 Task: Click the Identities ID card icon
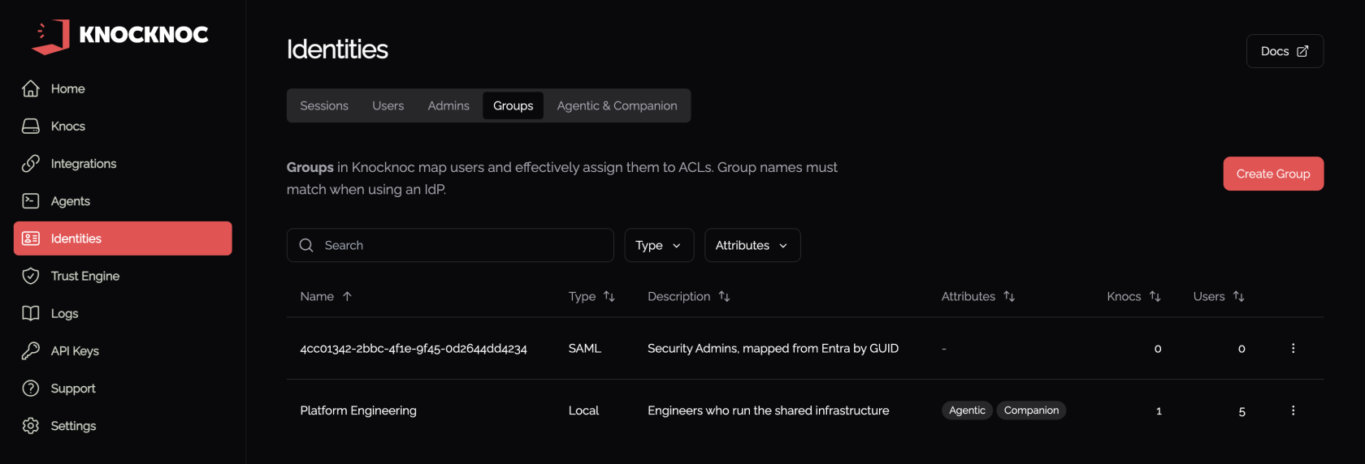pyautogui.click(x=31, y=238)
